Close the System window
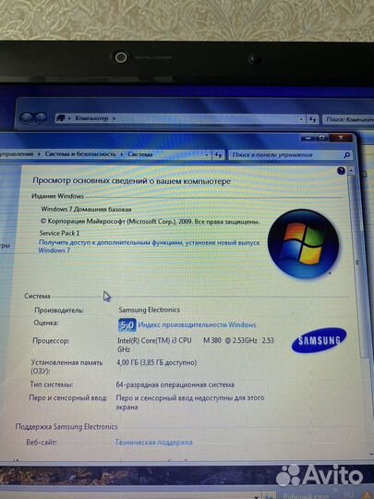Image resolution: width=374 pixels, height=499 pixels. click(342, 138)
